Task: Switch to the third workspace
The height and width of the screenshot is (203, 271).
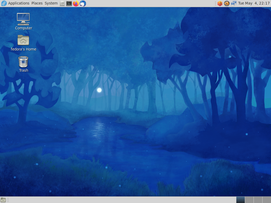Action: coord(258,200)
